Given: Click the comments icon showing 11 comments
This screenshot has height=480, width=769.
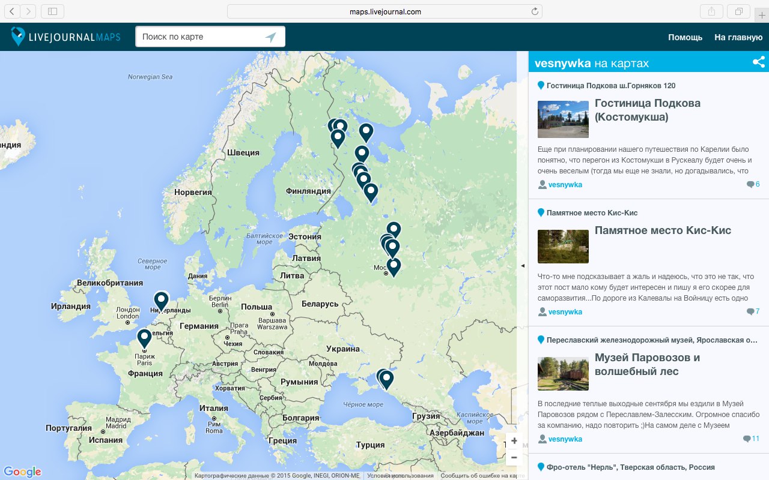Looking at the screenshot, I should pos(747,439).
